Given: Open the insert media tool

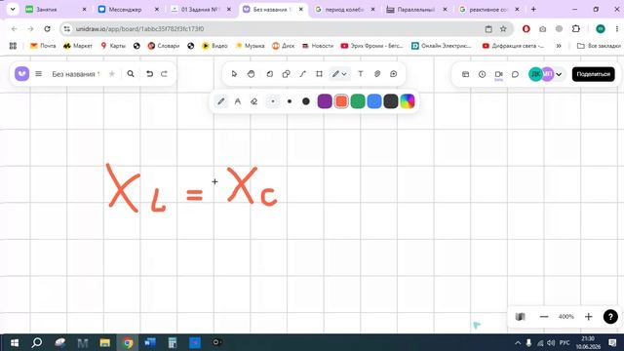Looking at the screenshot, I should tap(394, 74).
